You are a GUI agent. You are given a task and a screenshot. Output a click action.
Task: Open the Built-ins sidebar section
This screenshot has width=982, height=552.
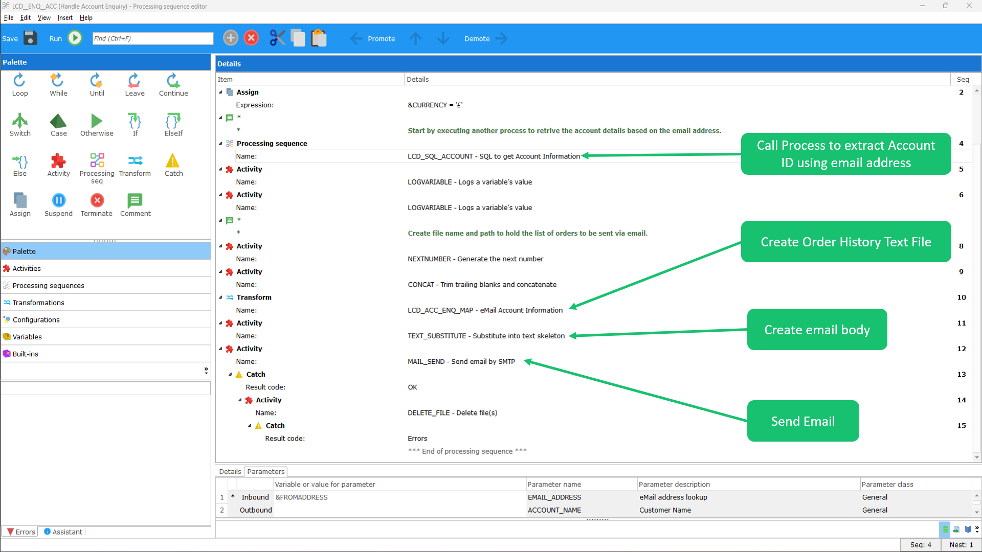[105, 354]
